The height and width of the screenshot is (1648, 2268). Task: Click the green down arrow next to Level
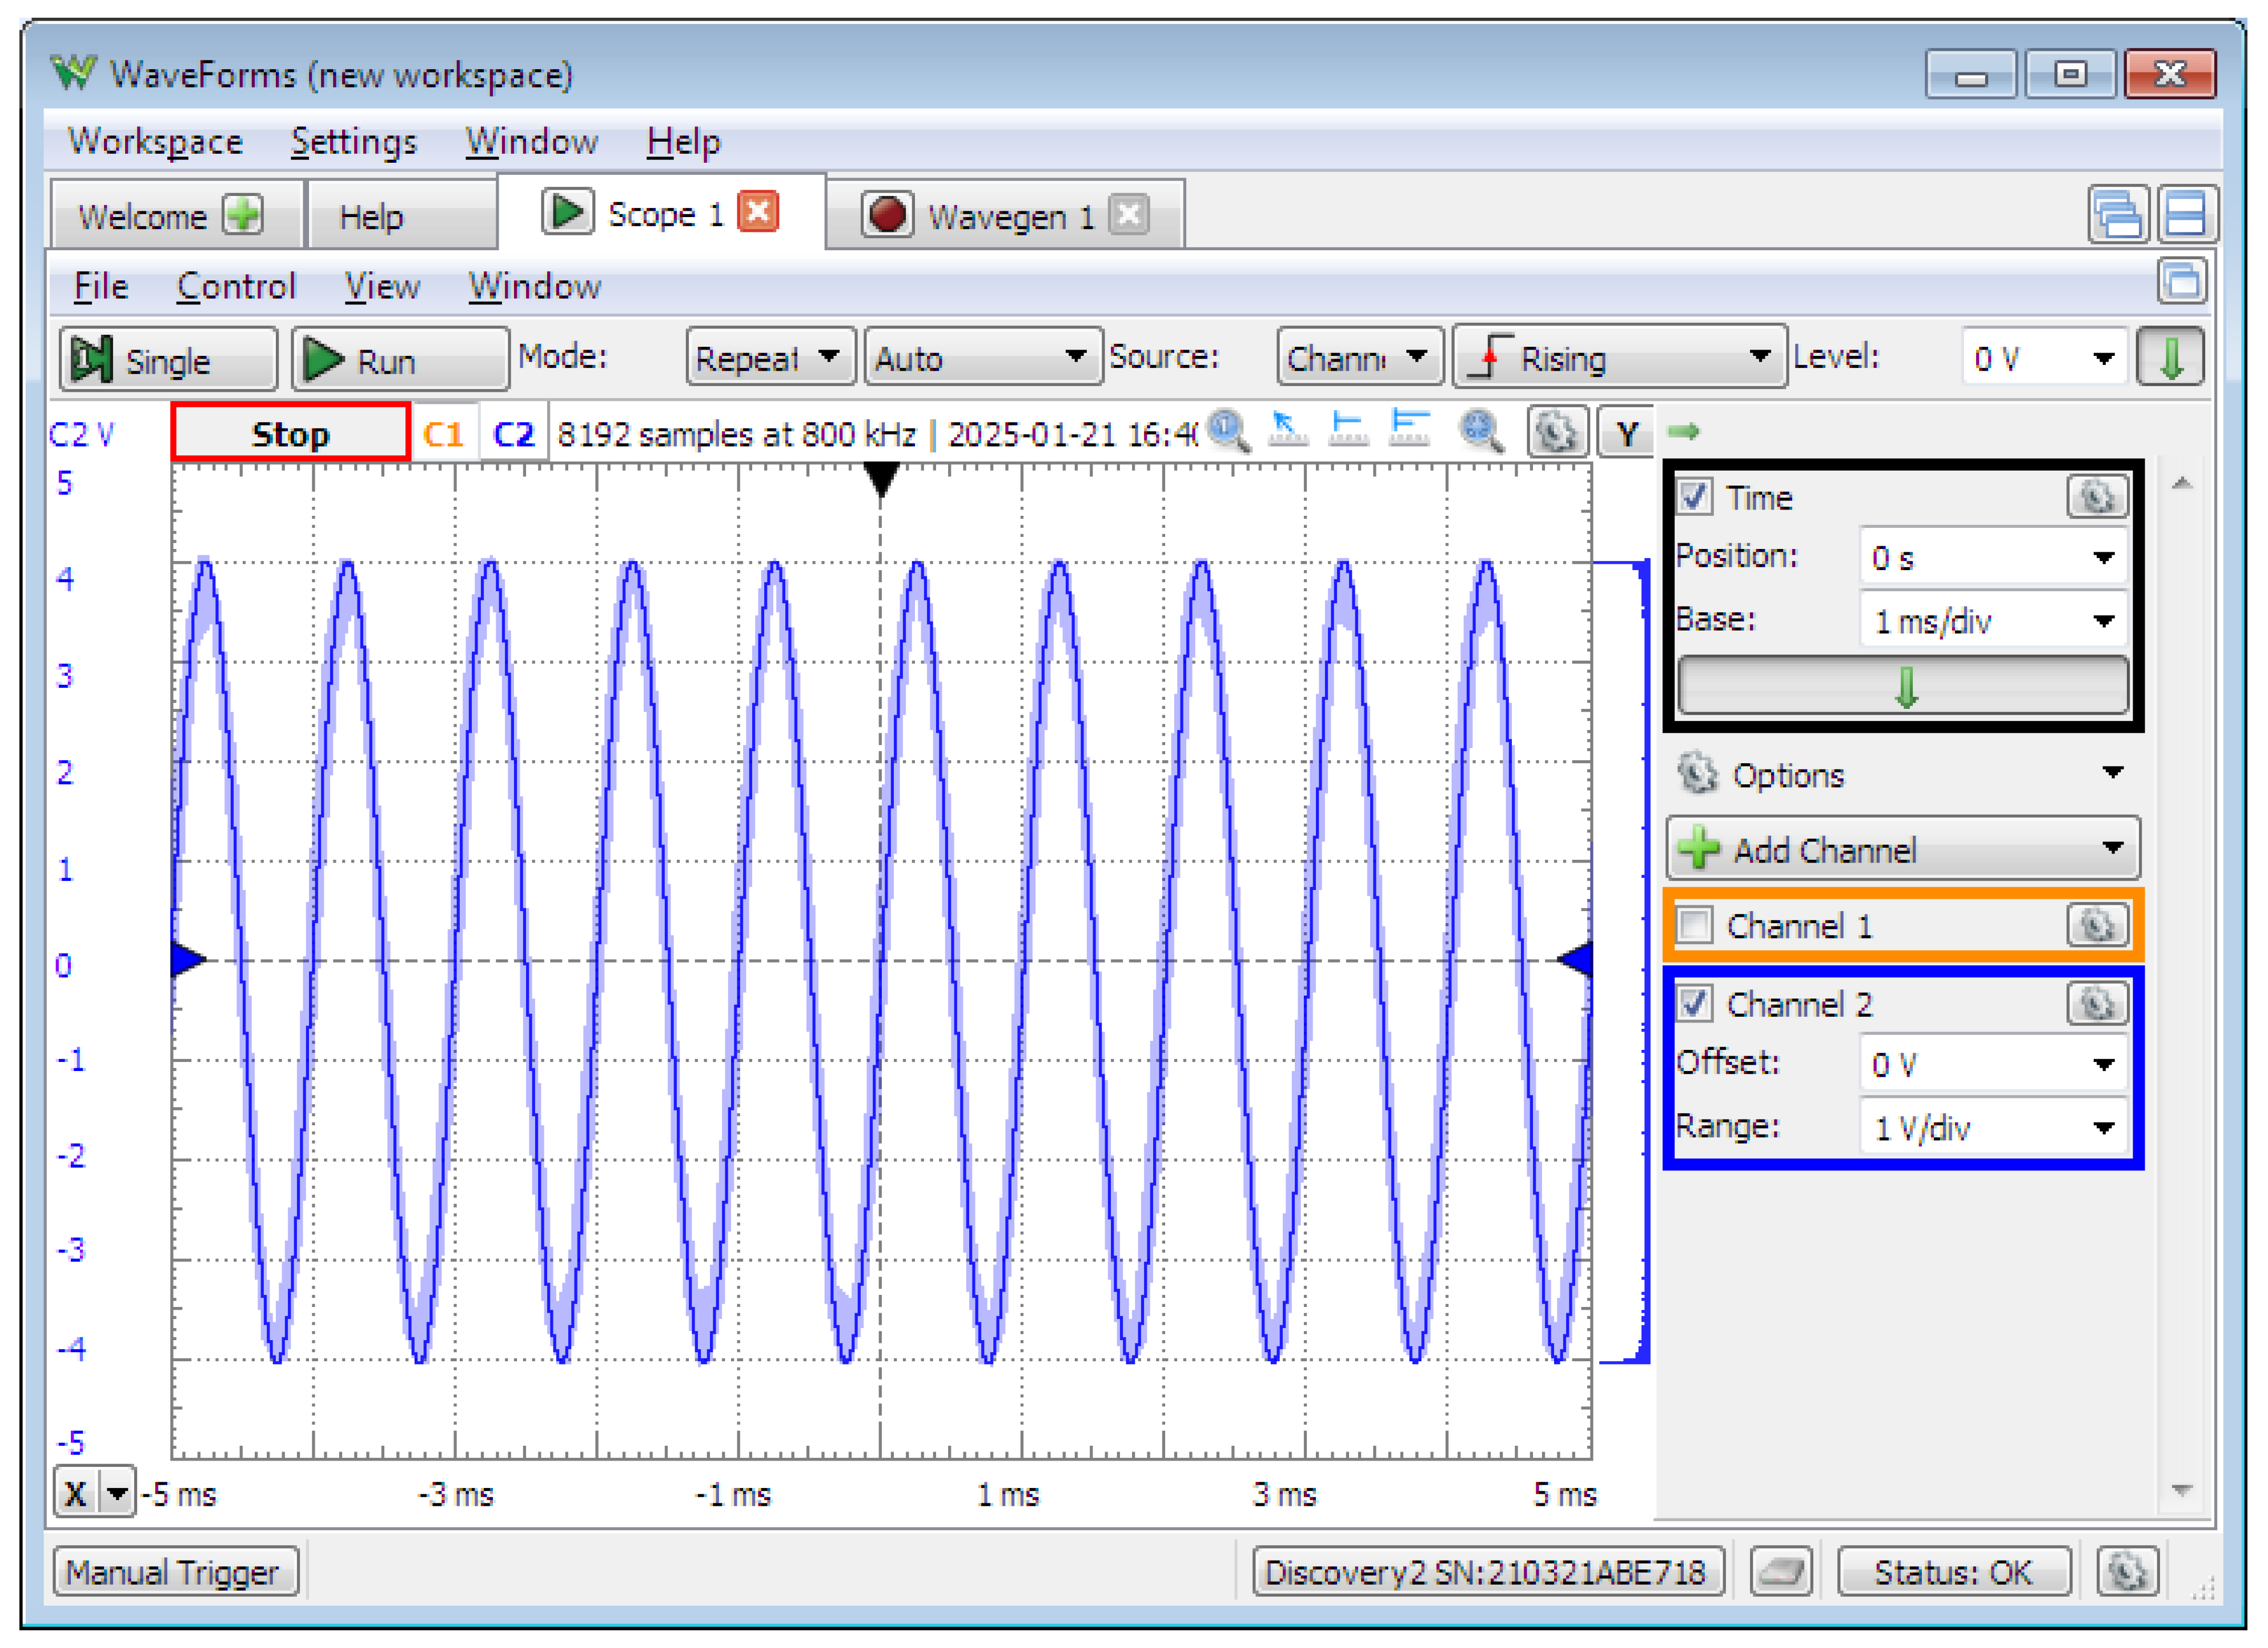coord(2170,357)
